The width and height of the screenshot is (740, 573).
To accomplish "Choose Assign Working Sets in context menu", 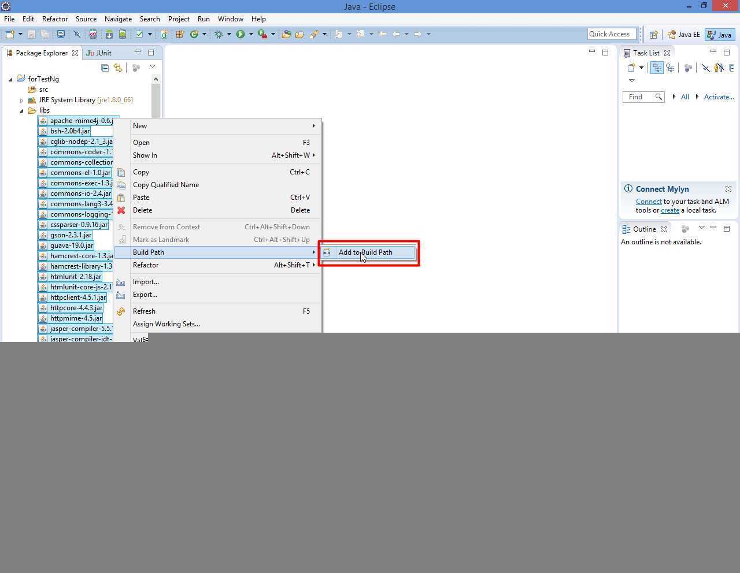I will [x=219, y=324].
